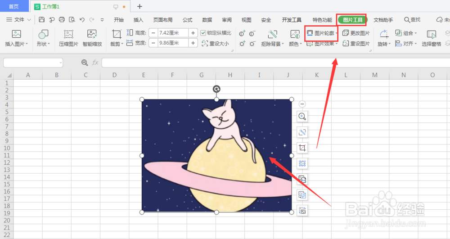Click the 旋转 (Rotate) icon
The image size is (450, 239).
(384, 34)
